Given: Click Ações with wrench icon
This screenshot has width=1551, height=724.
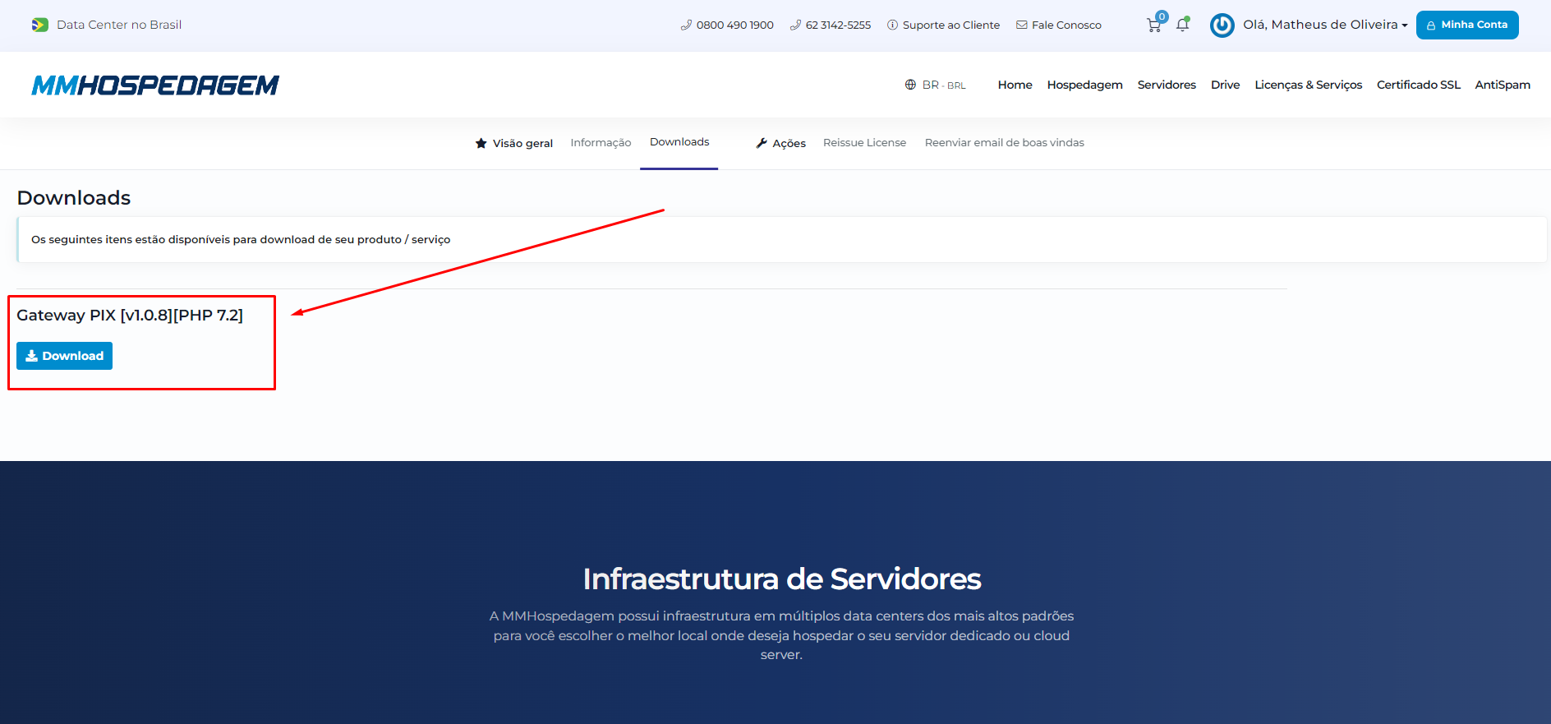Looking at the screenshot, I should coord(780,143).
